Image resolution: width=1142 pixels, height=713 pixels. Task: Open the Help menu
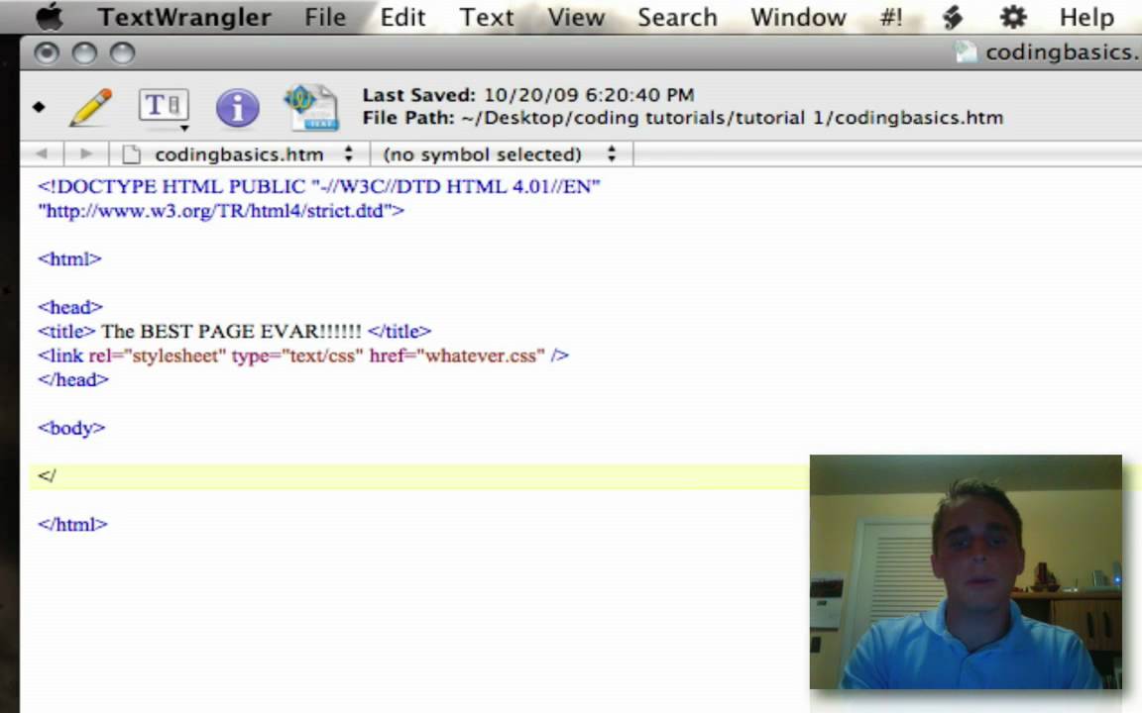pyautogui.click(x=1085, y=17)
